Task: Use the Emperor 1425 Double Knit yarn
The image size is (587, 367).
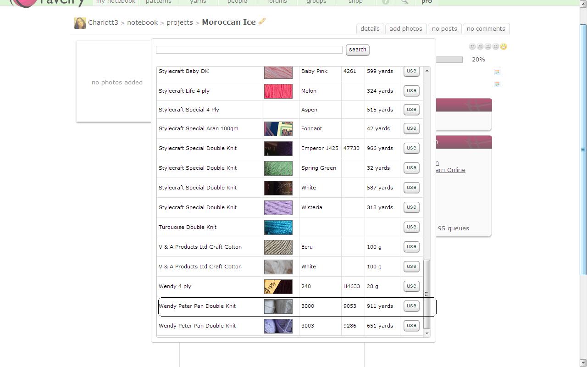Action: (411, 148)
